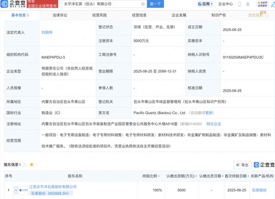
Task: Click the info icon beside 历史信息
Action: (267, 15)
